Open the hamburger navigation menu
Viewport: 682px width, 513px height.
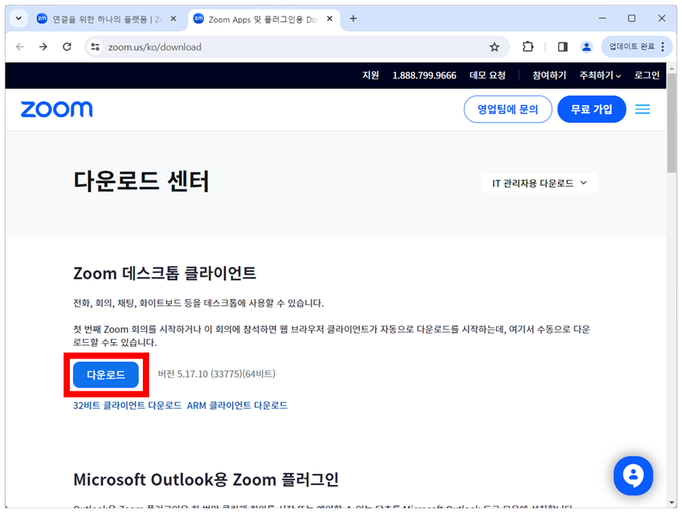click(x=643, y=109)
